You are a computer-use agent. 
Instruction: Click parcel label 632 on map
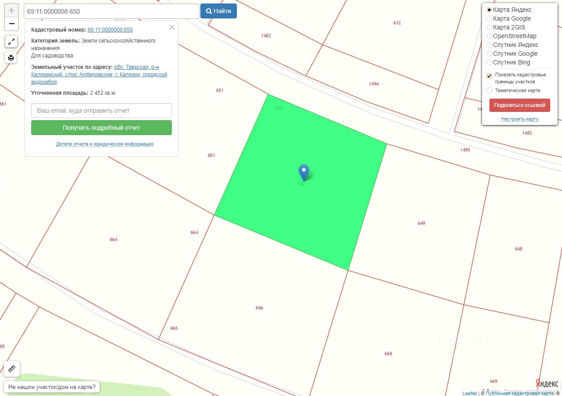tap(397, 23)
